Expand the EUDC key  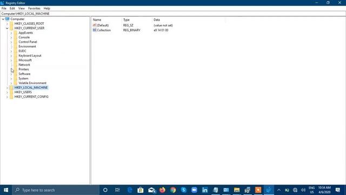point(11,51)
